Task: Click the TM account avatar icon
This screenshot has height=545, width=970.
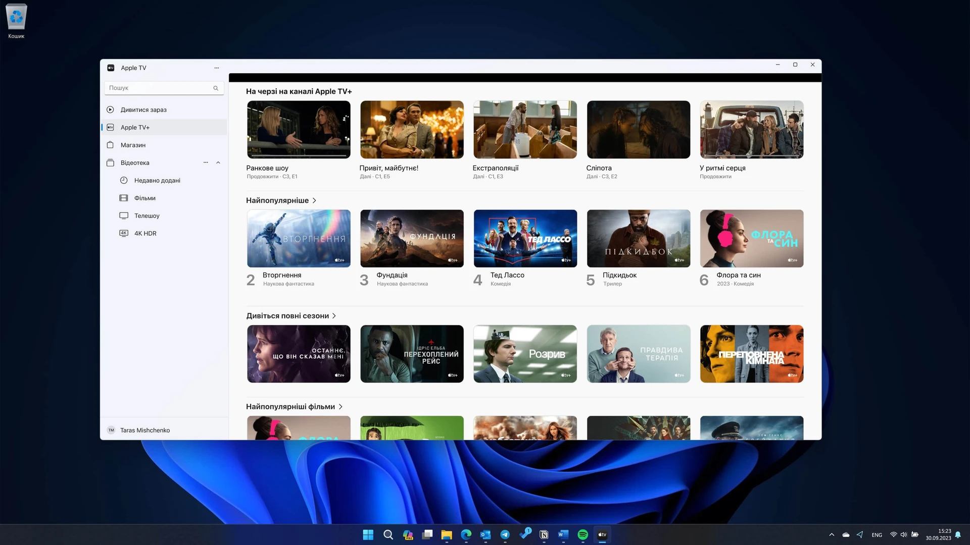Action: pos(111,430)
